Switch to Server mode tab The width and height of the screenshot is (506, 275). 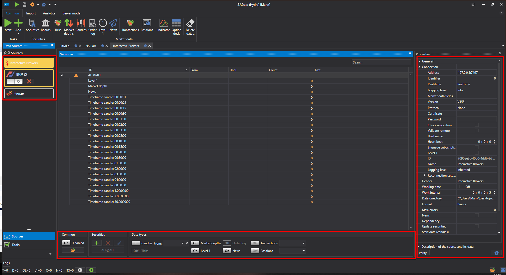71,13
